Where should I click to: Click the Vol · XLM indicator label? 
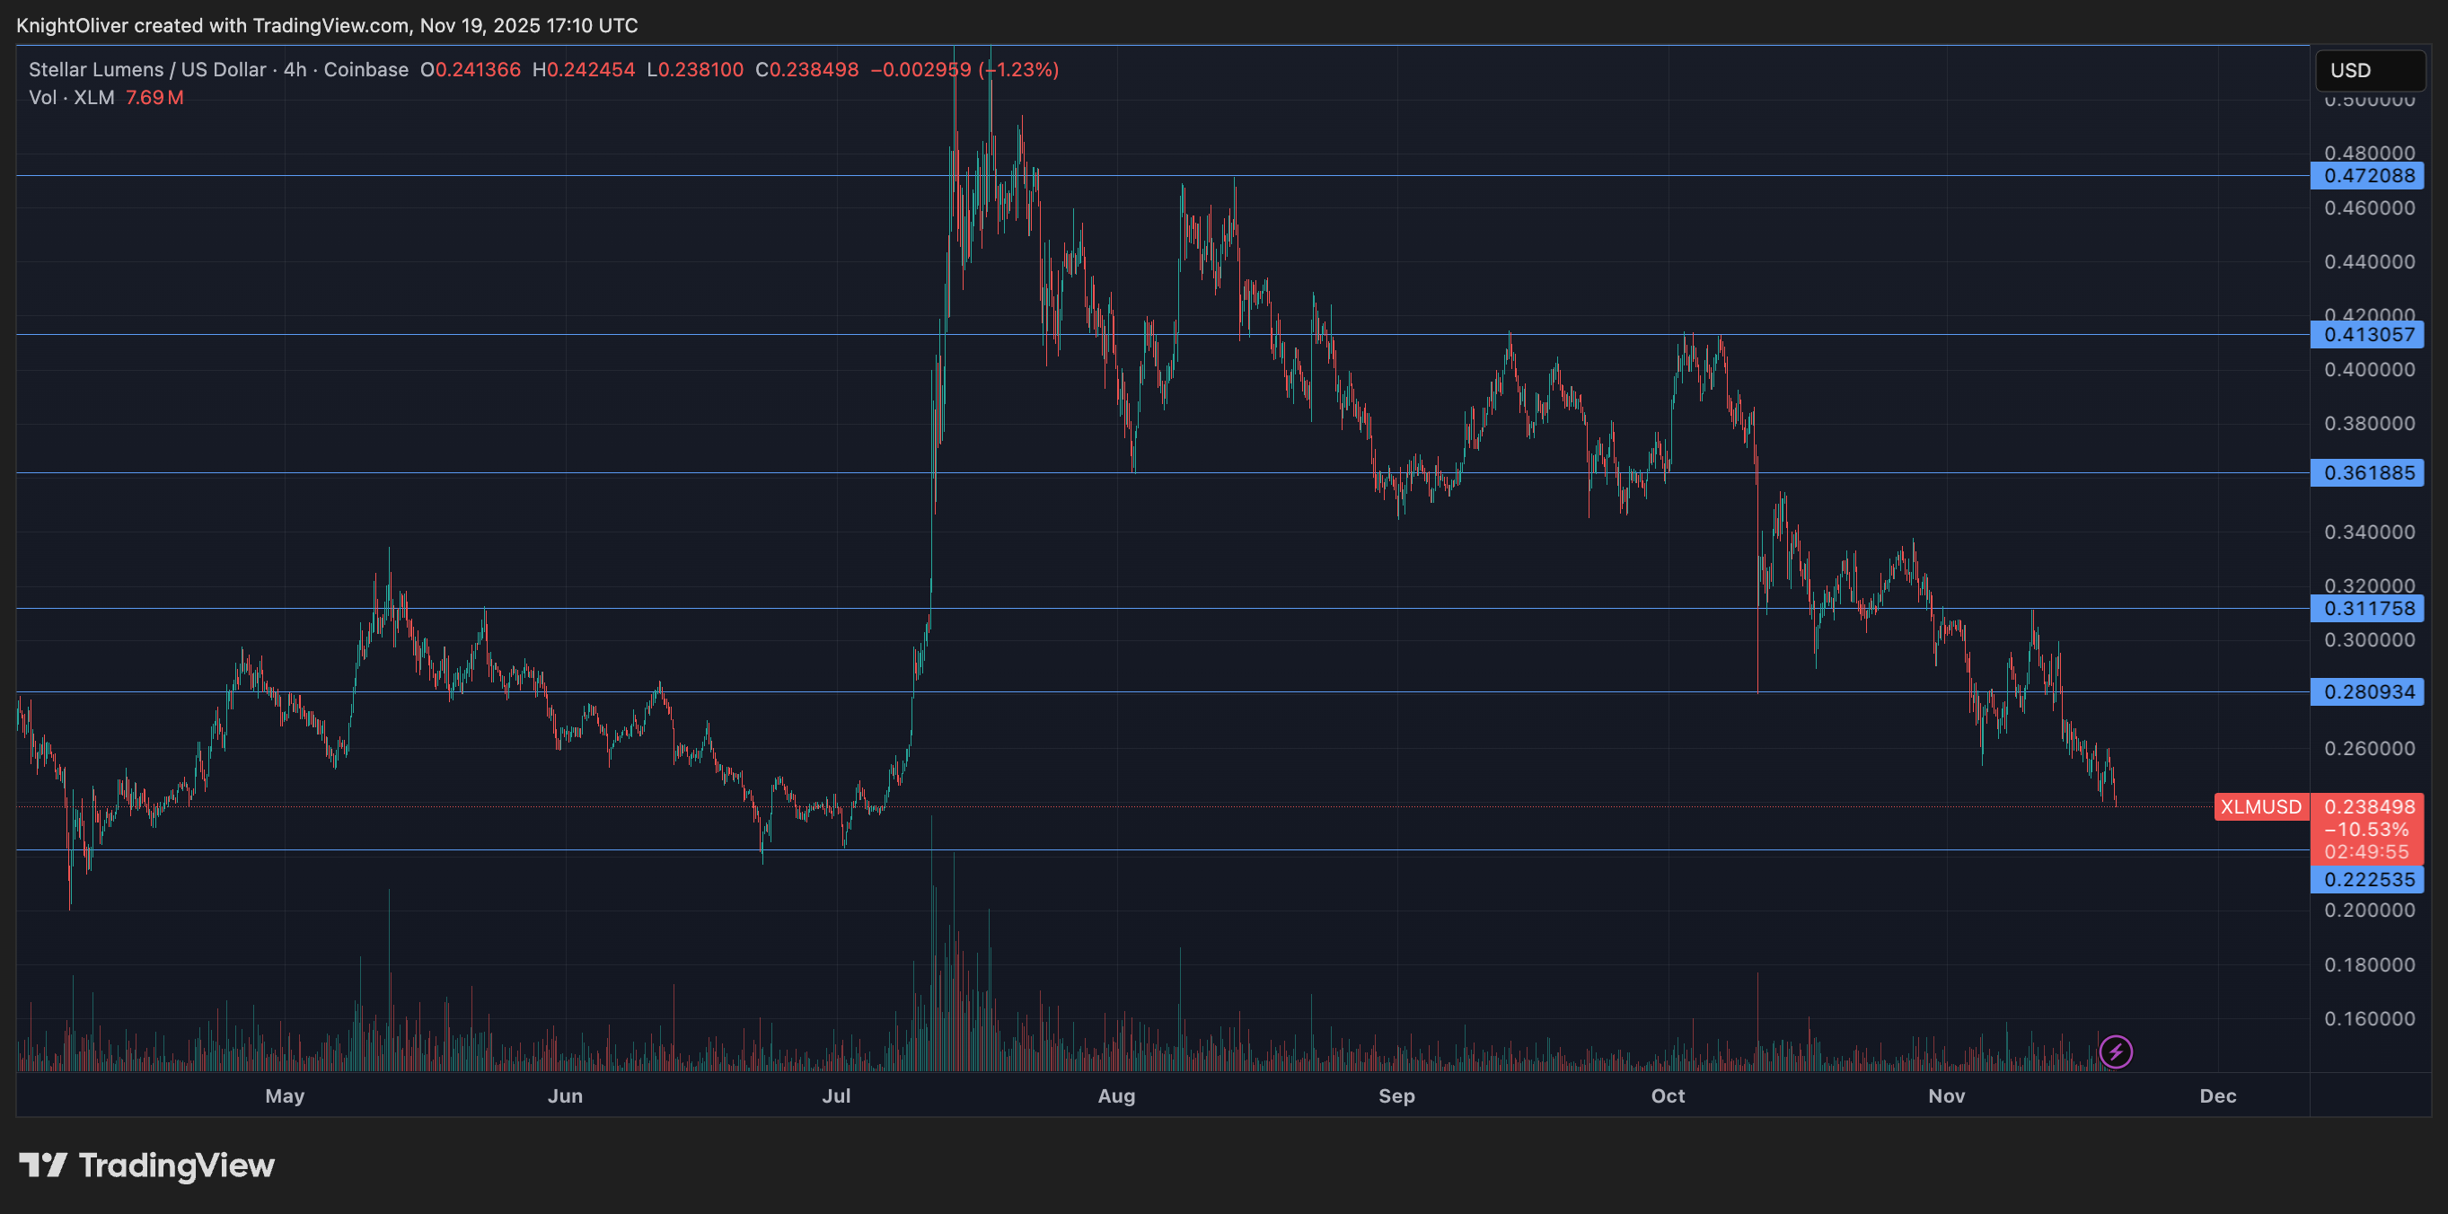(x=71, y=98)
